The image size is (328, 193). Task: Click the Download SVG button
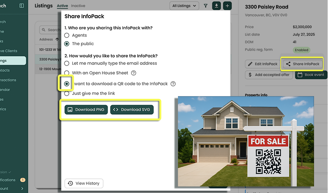tap(132, 110)
